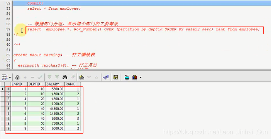Screen dimensions: 271x139
Task: Click the salary cell 4800.00
Action: click(55, 99)
